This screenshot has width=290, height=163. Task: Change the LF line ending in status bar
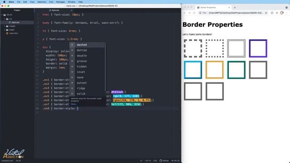(x=141, y=161)
